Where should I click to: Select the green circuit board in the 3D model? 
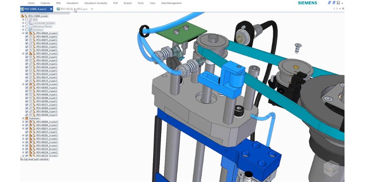coord(182,32)
